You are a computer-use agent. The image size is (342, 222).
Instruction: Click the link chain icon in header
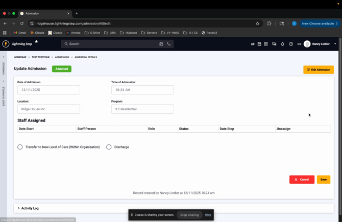[x=299, y=44]
